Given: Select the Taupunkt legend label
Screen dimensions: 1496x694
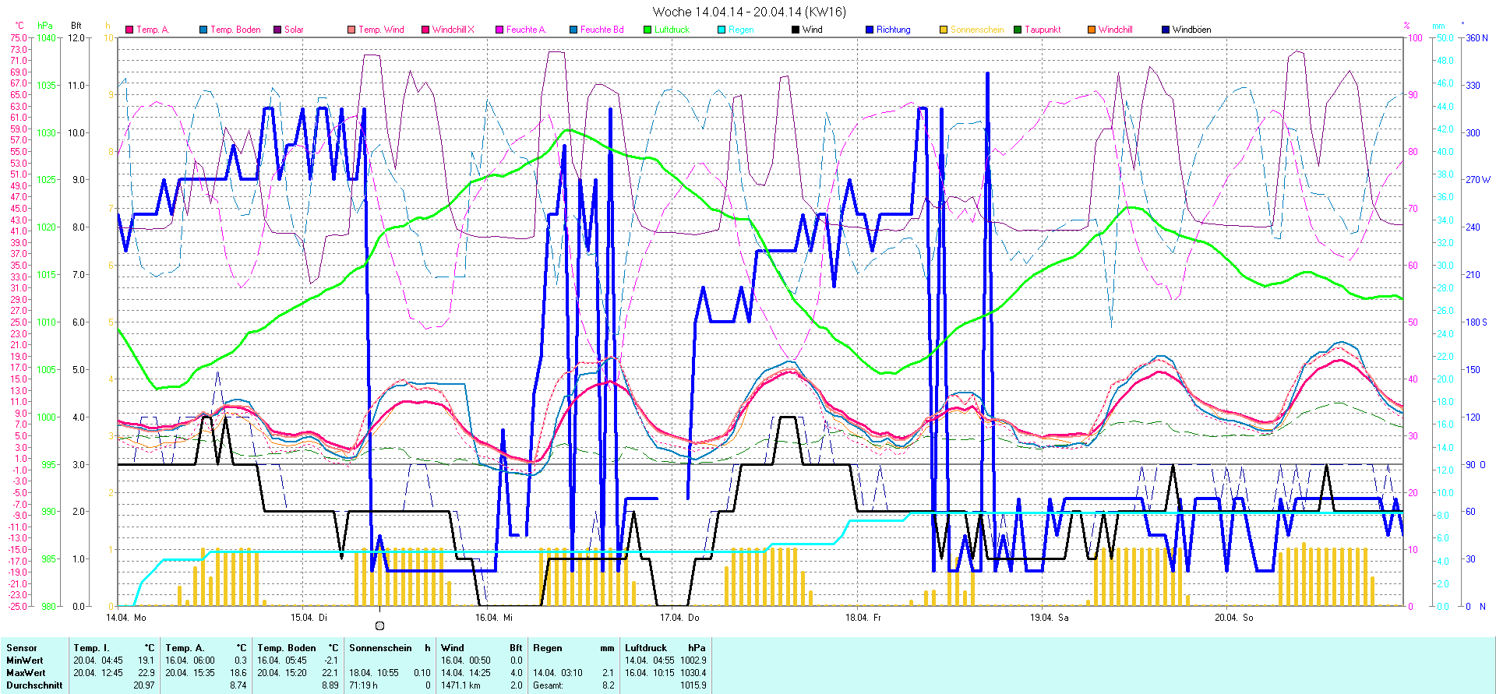Looking at the screenshot, I should 1043,30.
